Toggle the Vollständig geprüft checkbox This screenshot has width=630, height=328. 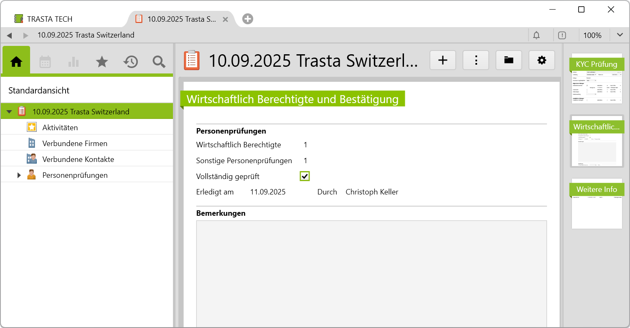pos(305,176)
